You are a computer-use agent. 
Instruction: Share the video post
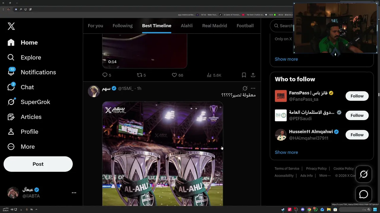pyautogui.click(x=253, y=75)
